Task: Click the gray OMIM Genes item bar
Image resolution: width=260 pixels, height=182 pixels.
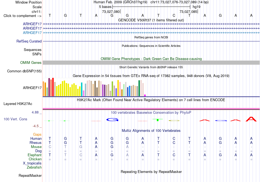Action: (151, 62)
